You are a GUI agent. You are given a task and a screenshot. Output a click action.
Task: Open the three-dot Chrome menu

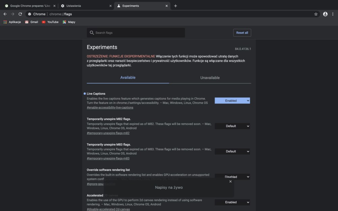pyautogui.click(x=333, y=14)
